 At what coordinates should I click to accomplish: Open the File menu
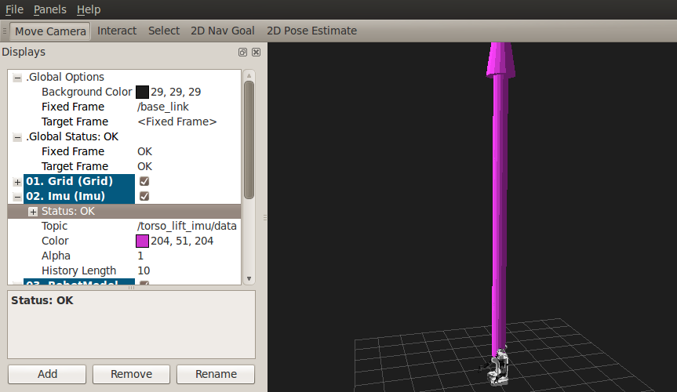point(14,9)
